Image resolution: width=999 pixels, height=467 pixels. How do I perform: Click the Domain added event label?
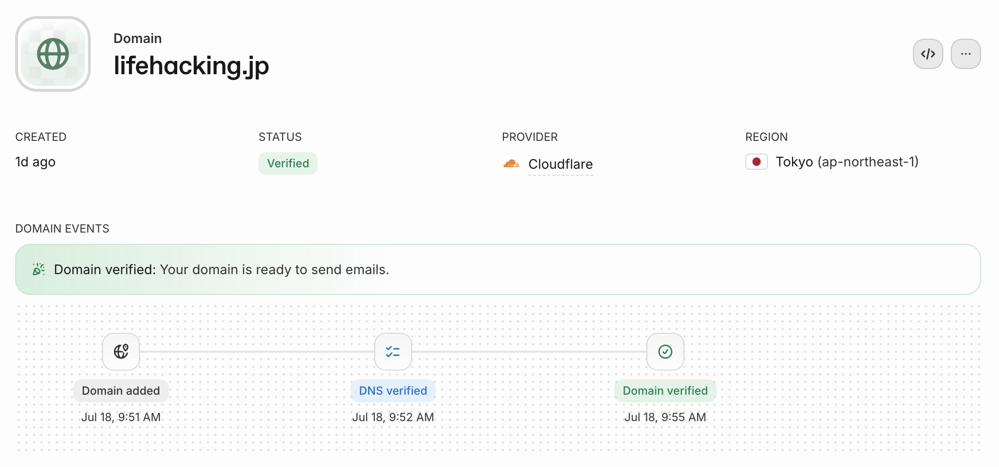121,391
